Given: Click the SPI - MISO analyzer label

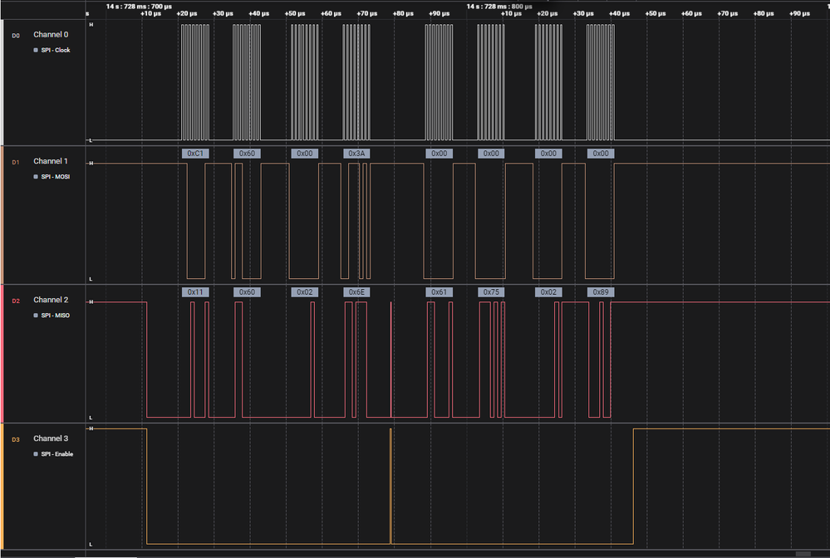Looking at the screenshot, I should click(56, 315).
